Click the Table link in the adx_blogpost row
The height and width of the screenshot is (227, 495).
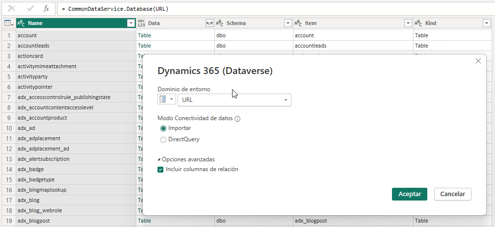pyautogui.click(x=144, y=221)
